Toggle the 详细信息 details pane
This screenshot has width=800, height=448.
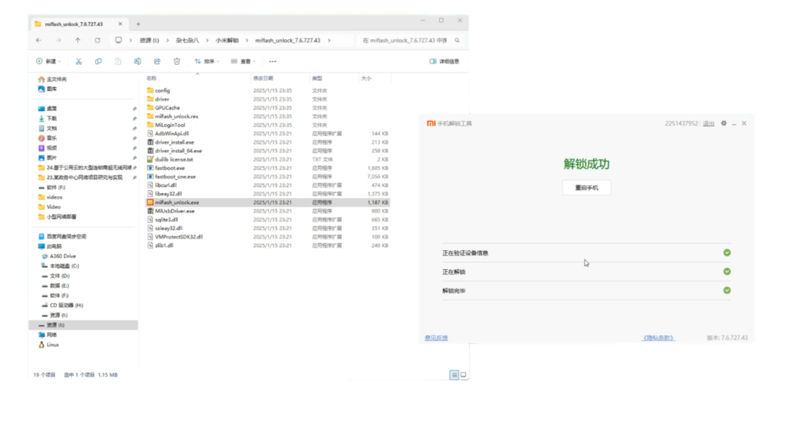point(445,61)
